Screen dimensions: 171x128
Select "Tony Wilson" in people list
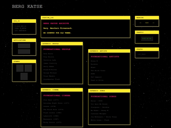(49, 57)
